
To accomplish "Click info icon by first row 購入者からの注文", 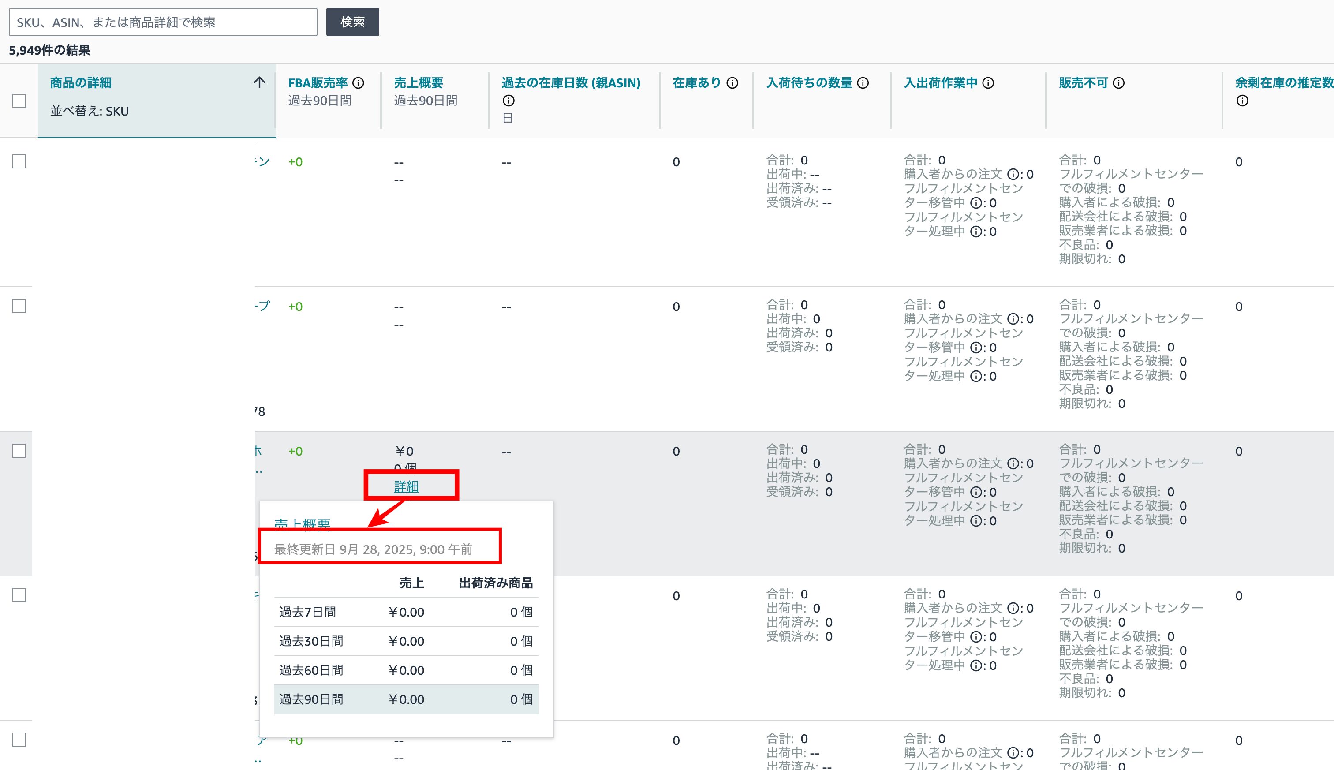I will 1013,175.
